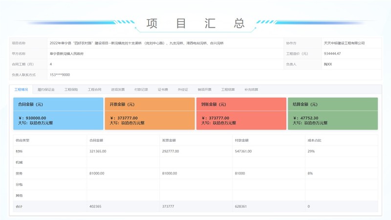Switch to the 销项开票 tab
Image resolution: width=391 pixels, height=220 pixels.
[204, 89]
